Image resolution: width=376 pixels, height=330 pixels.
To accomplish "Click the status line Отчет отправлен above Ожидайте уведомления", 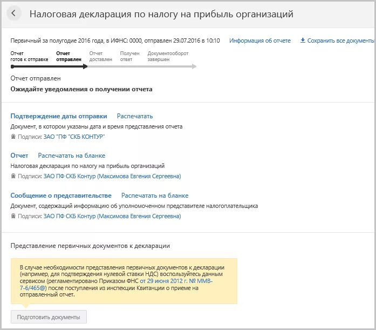I will coord(36,78).
